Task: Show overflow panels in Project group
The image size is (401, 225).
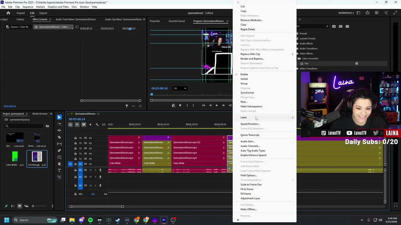Action: click(x=51, y=114)
